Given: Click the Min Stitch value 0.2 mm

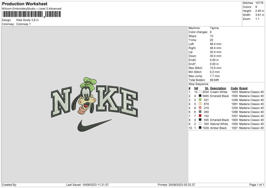Looking at the screenshot, I should coord(215,72).
